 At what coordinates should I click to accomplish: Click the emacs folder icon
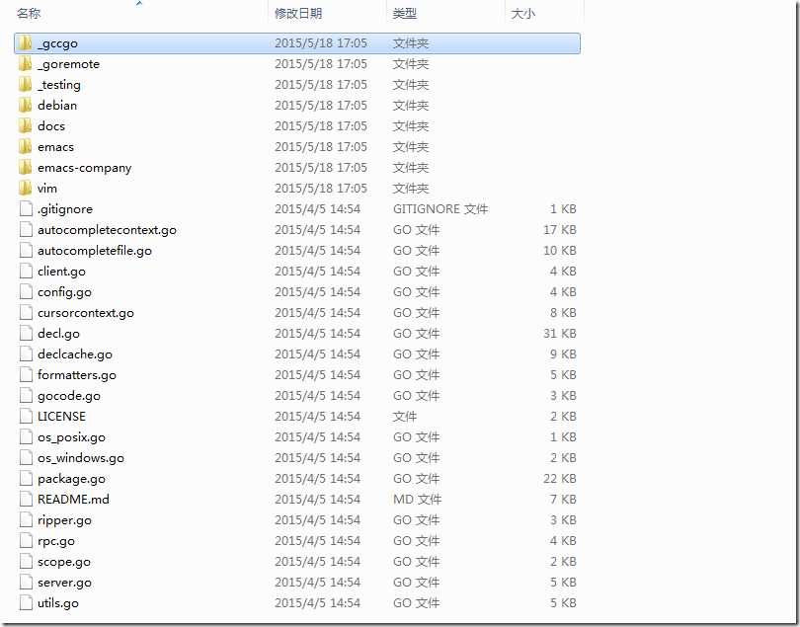pyautogui.click(x=25, y=147)
